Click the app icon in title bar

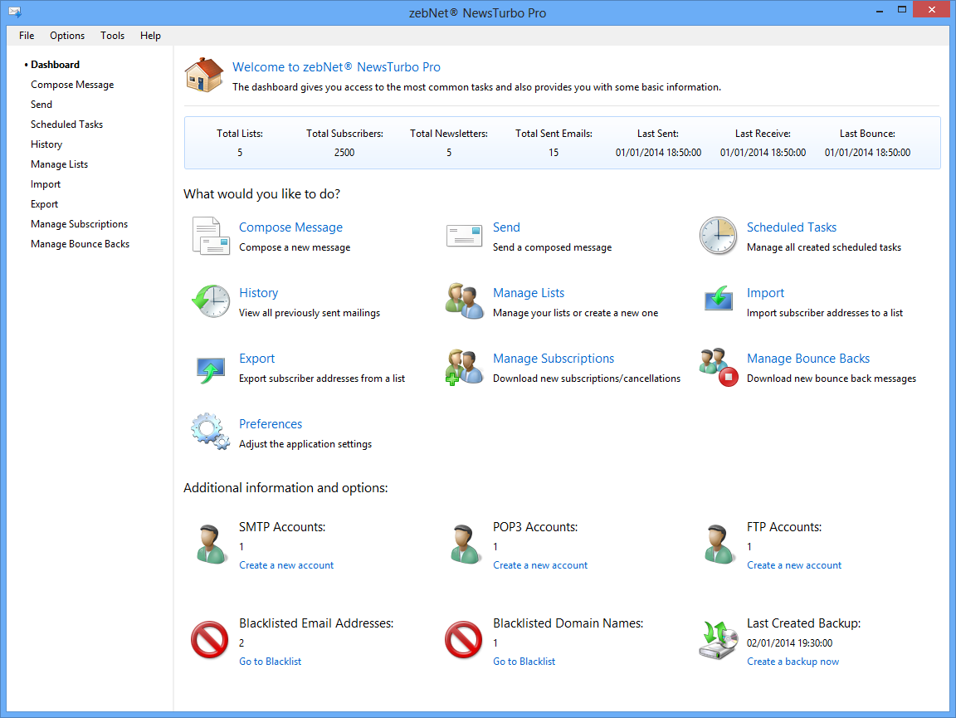tap(15, 12)
